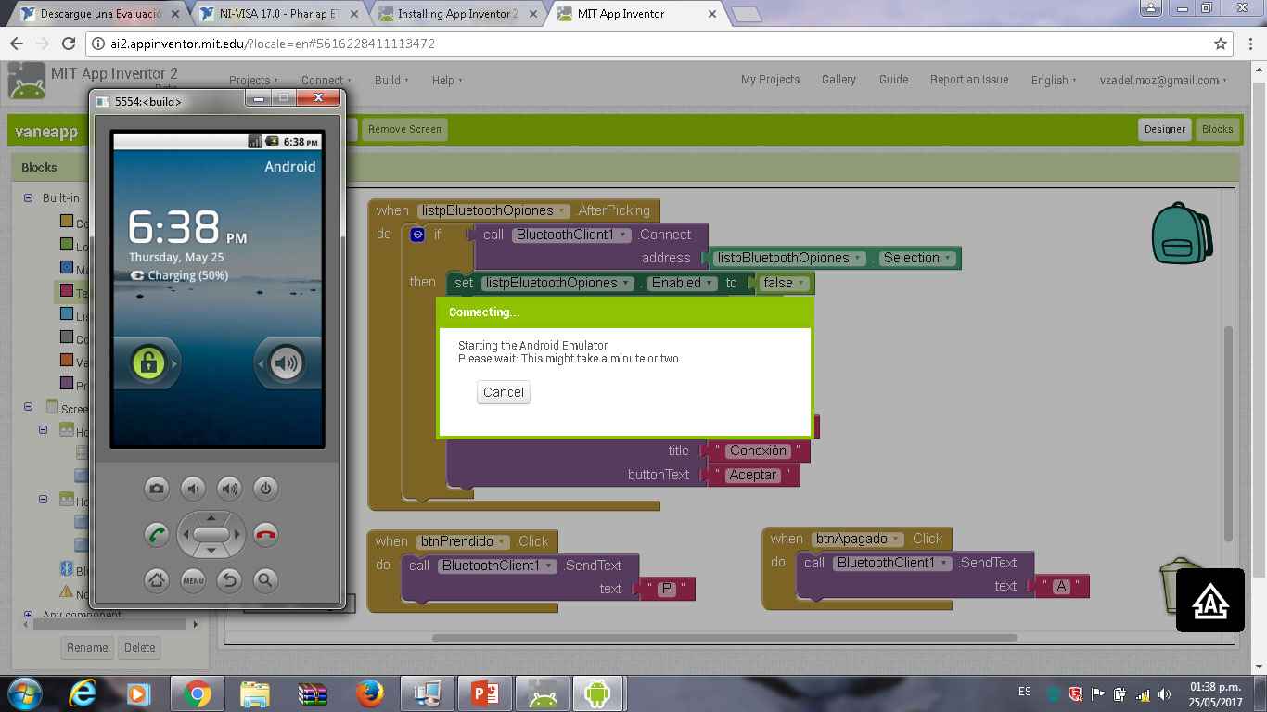1267x712 pixels.
Task: Open Internet Explorer from the taskbar
Action: (x=83, y=693)
